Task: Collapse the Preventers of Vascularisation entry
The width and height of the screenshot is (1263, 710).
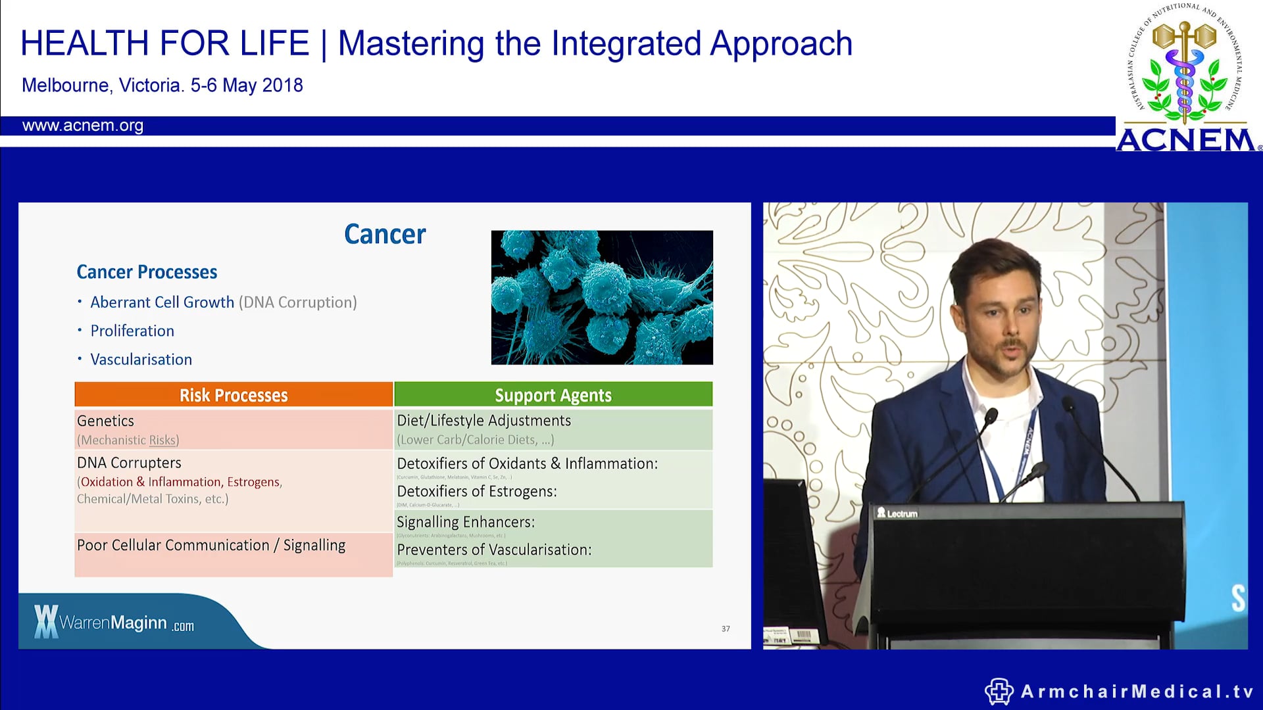Action: [495, 550]
